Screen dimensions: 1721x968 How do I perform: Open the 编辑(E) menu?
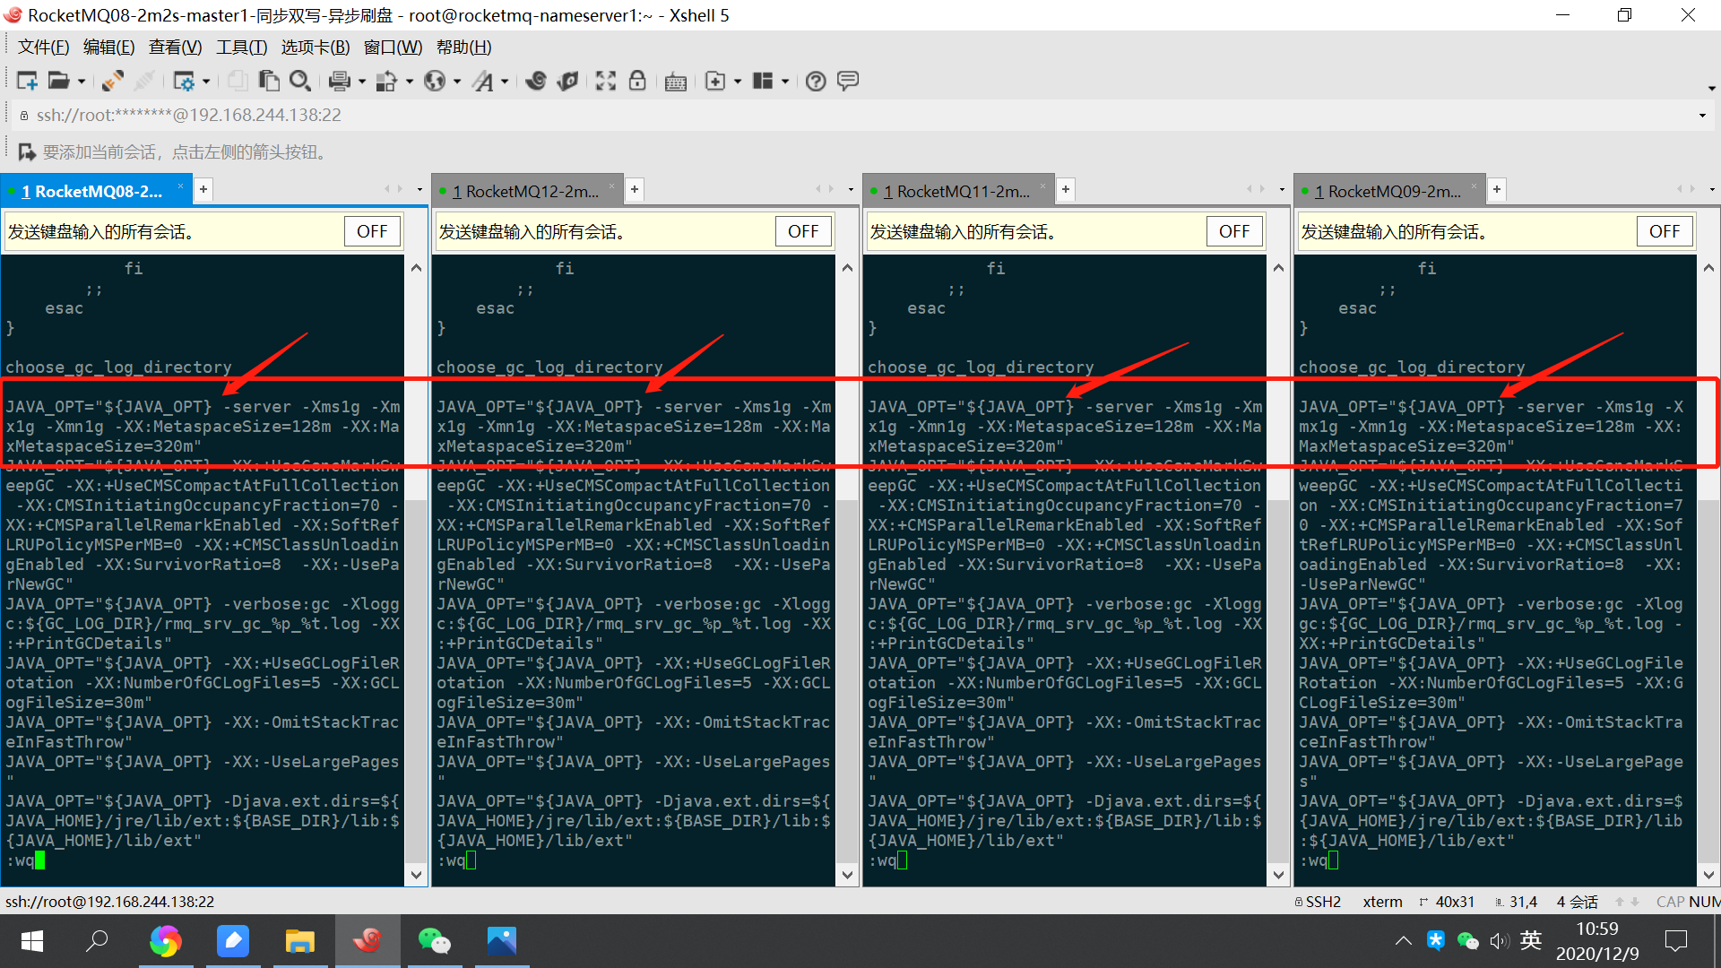coord(108,48)
